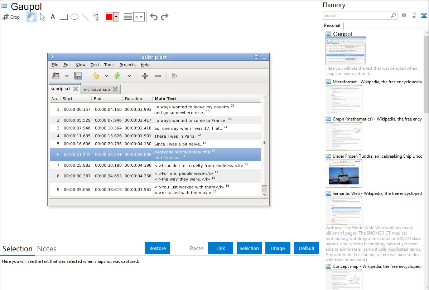The width and height of the screenshot is (429, 290).
Task: Open the Under Frozen Tundra snapshot thumbnail
Action: click(344, 173)
